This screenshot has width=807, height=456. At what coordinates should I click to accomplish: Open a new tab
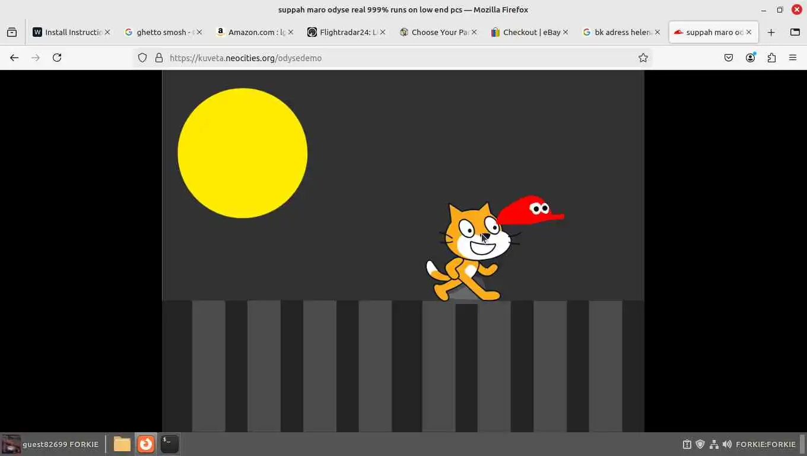pyautogui.click(x=771, y=32)
